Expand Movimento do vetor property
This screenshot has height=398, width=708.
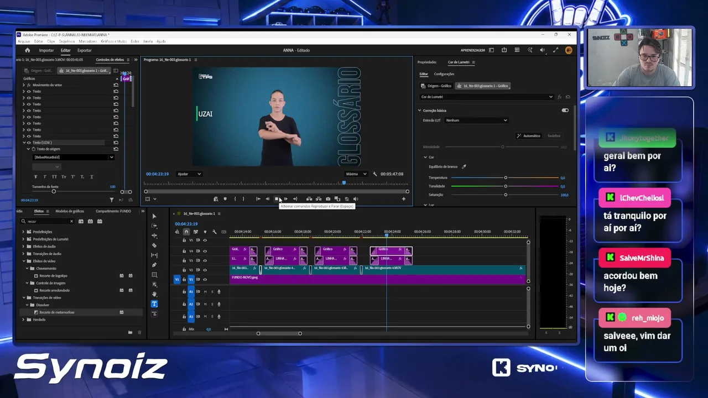[x=23, y=85]
